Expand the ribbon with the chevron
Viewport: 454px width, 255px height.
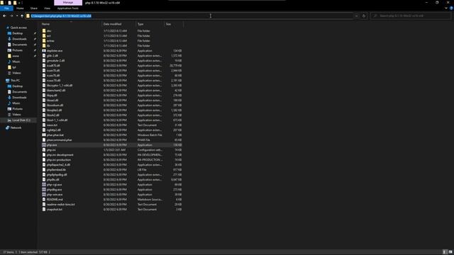[446, 8]
